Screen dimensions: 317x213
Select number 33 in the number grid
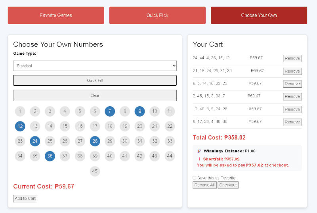(170, 141)
